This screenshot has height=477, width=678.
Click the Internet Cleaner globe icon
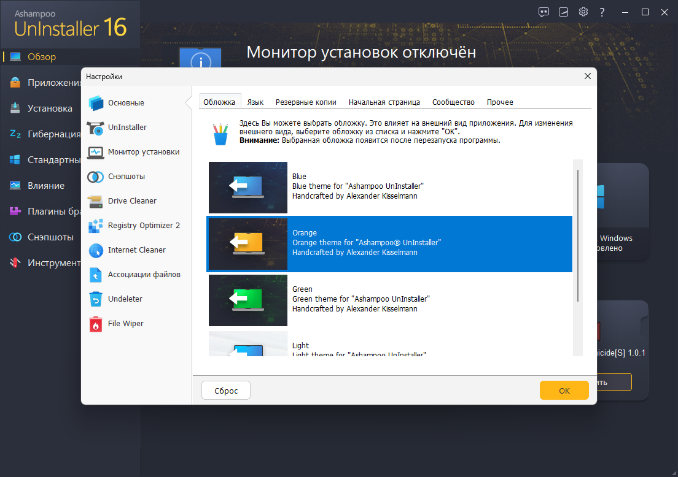pos(96,250)
